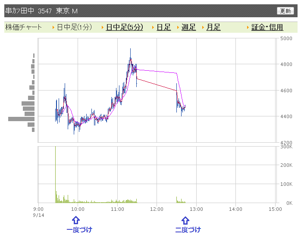Click the longest price-volume histogram bar

pyautogui.click(x=21, y=119)
